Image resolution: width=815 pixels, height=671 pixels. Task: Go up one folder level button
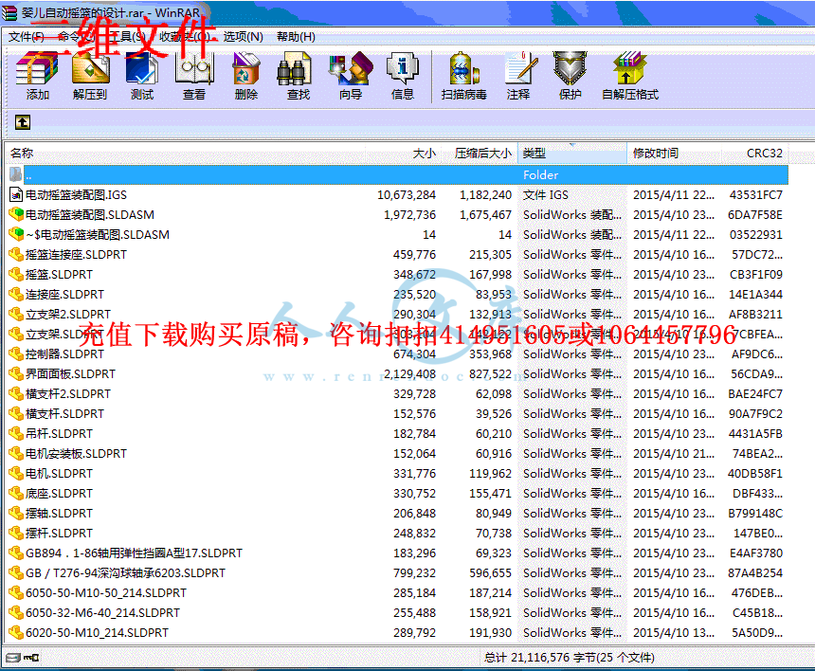tap(23, 122)
